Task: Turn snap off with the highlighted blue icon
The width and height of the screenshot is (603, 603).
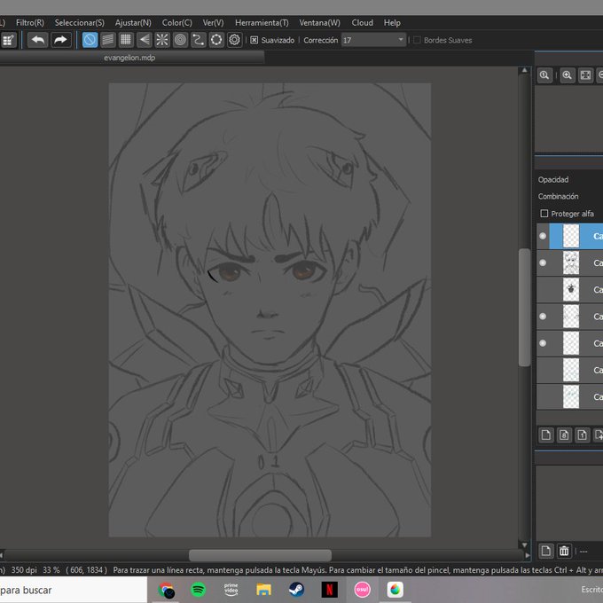Action: (x=90, y=40)
